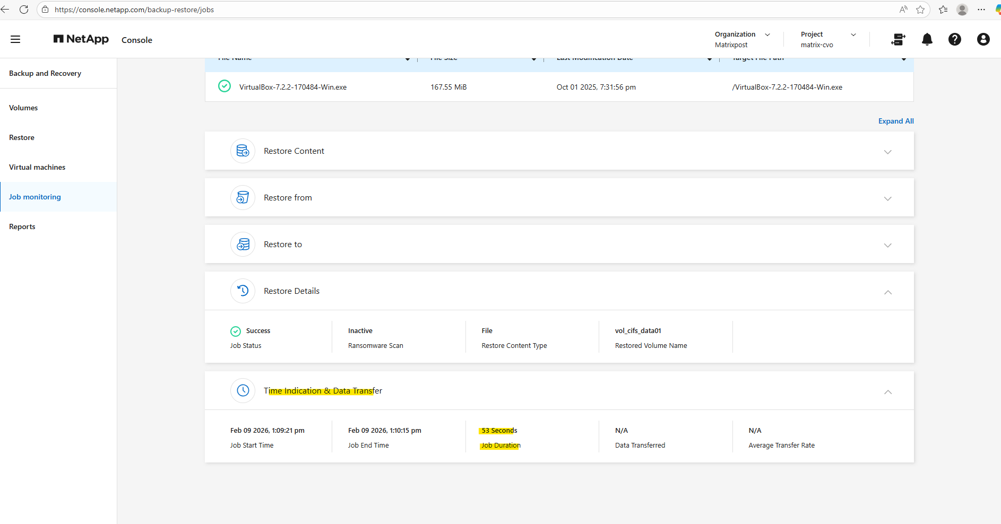The width and height of the screenshot is (1001, 524).
Task: Click the agents/connectors icon in header
Action: coord(898,39)
